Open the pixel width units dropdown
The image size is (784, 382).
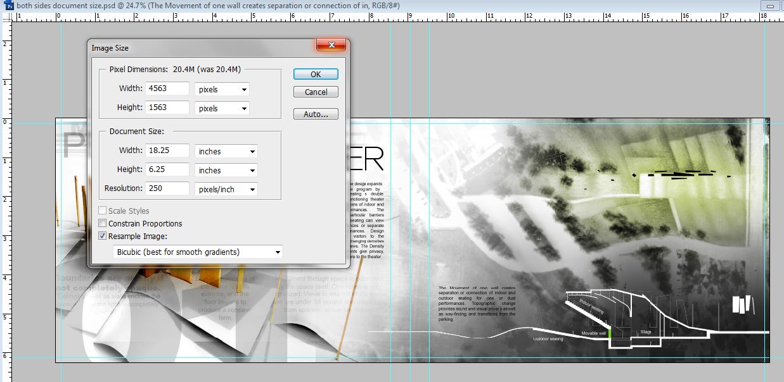point(244,89)
